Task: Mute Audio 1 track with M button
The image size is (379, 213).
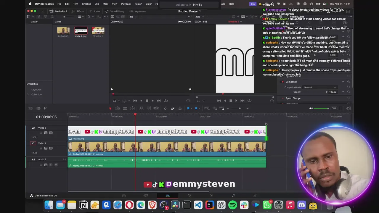Action: pyautogui.click(x=56, y=165)
